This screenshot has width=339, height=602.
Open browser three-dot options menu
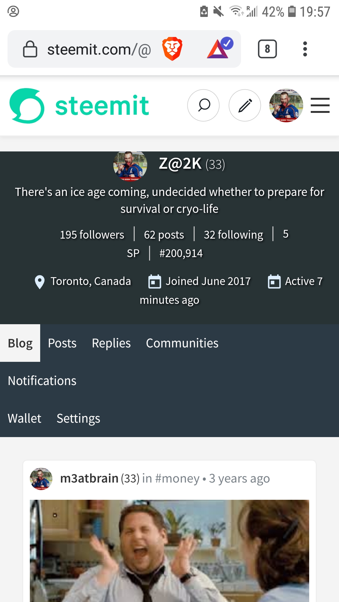point(305,49)
